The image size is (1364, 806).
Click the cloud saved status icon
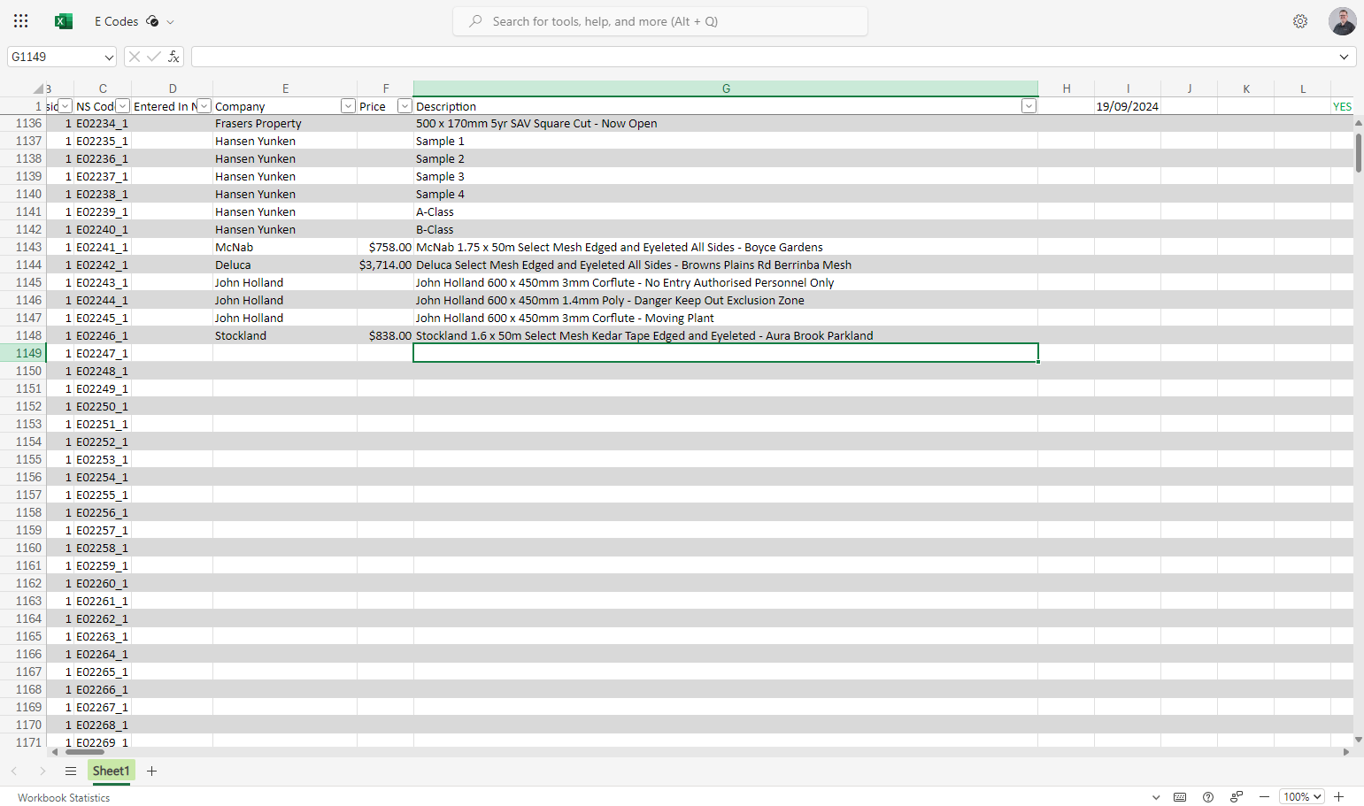(152, 21)
